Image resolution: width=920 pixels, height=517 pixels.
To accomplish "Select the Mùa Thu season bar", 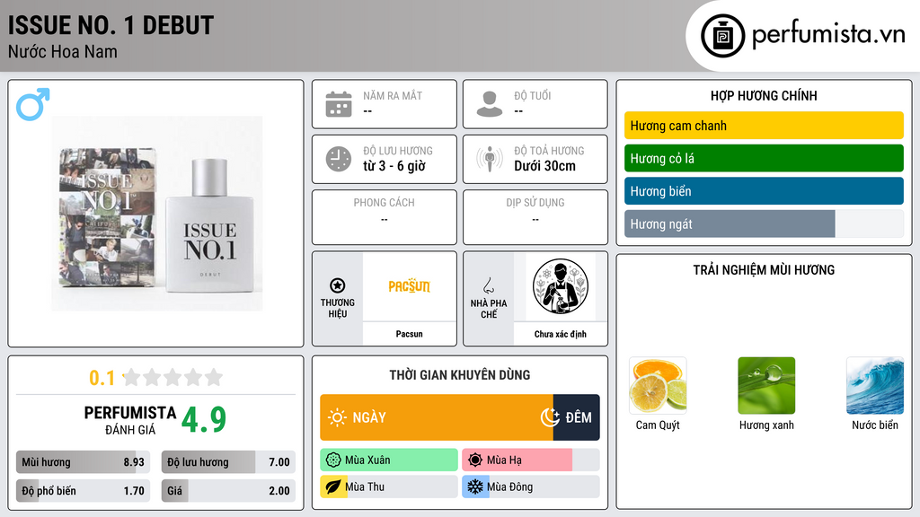I will [x=389, y=486].
